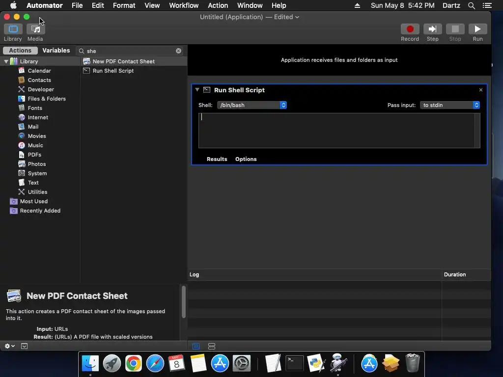Open the Action menu

point(218,5)
